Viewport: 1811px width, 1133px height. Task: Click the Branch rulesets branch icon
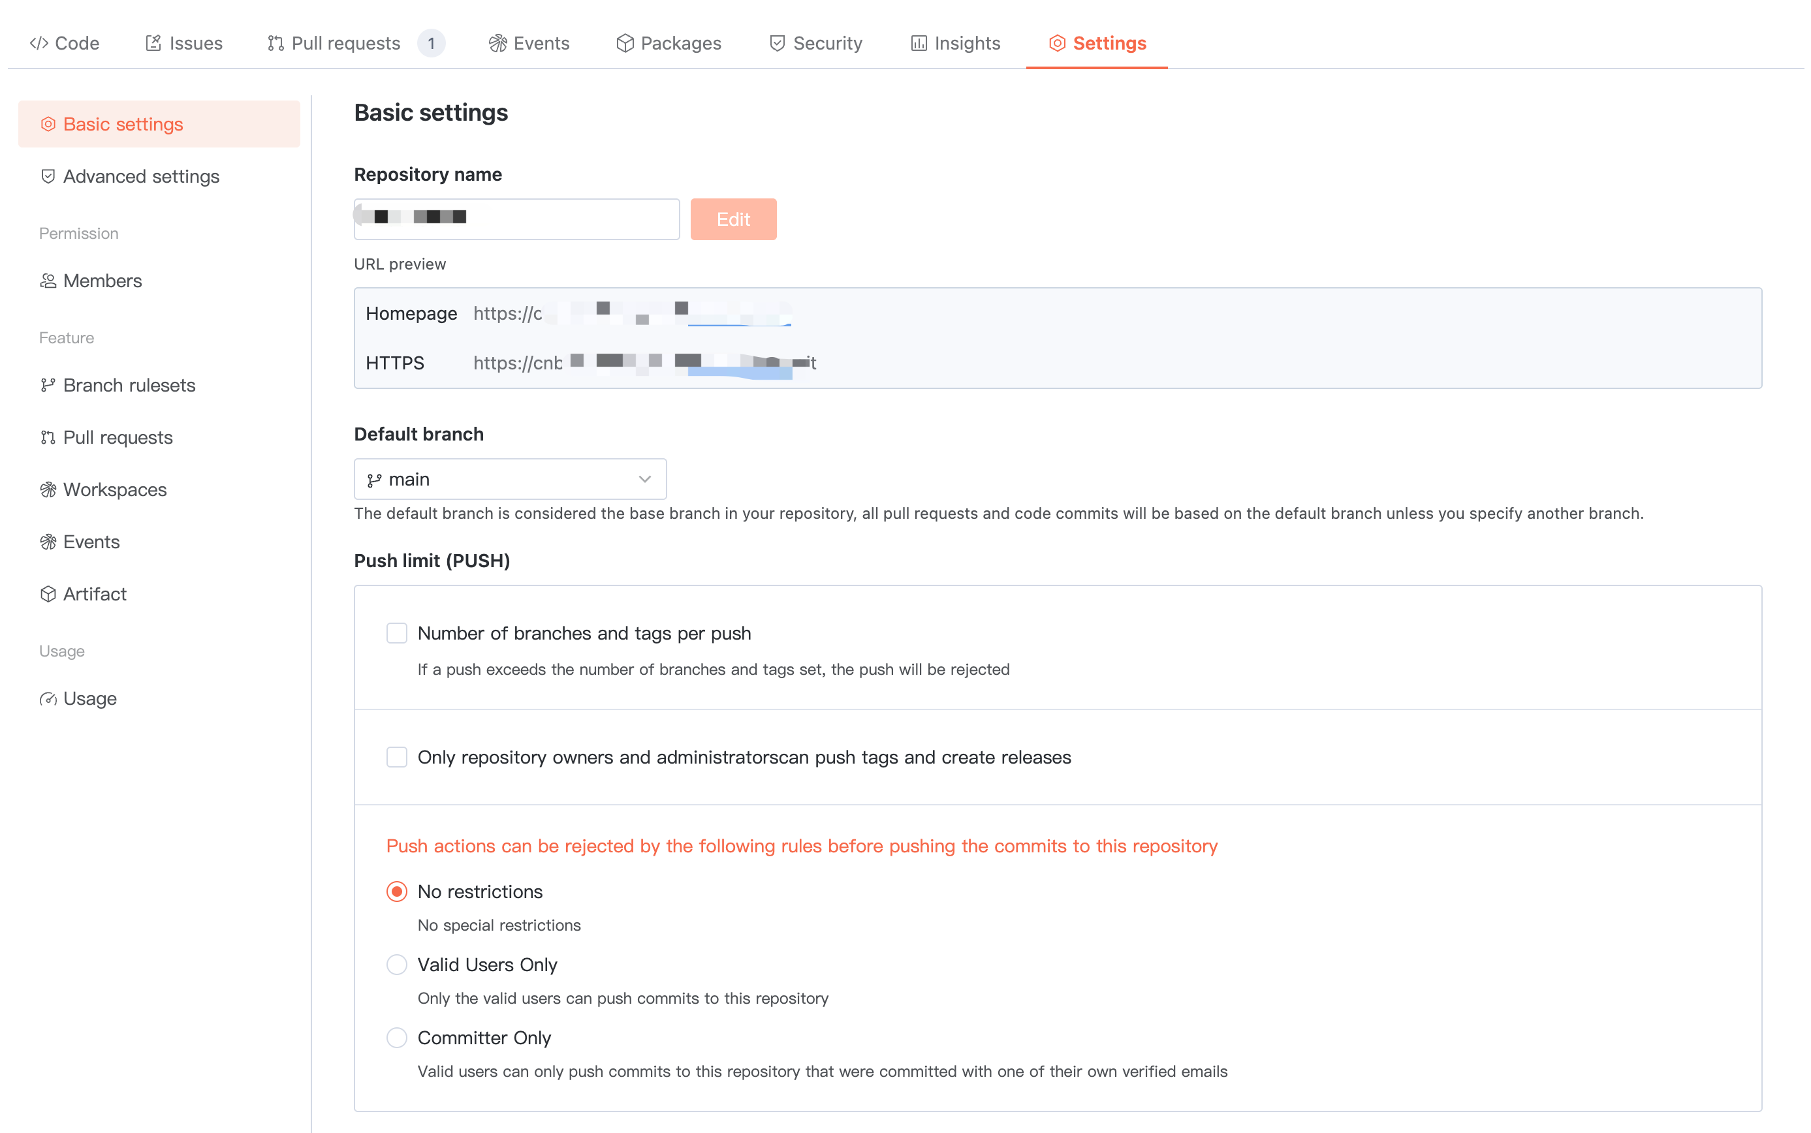pyautogui.click(x=48, y=385)
